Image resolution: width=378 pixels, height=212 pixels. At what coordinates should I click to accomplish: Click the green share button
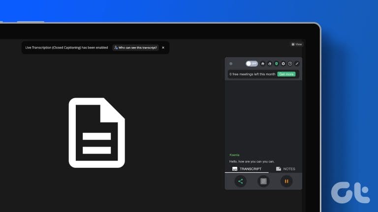240,181
